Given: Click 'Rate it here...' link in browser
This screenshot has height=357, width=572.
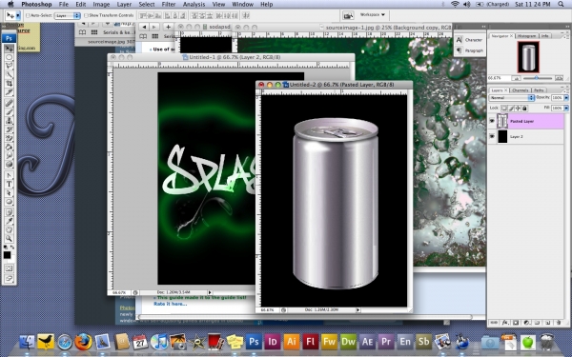Looking at the screenshot, I should (x=170, y=304).
